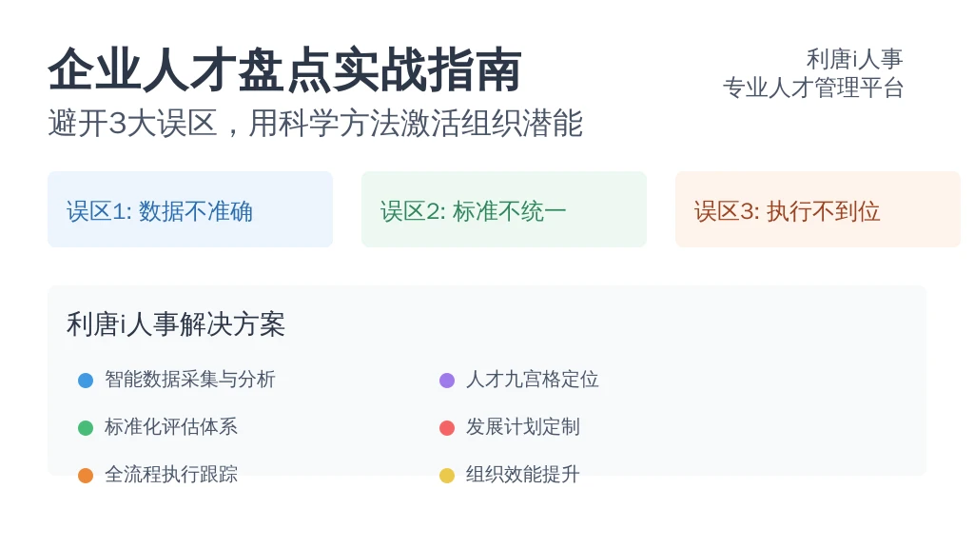
Task: Click the orange dot beside 全流程执行跟踪
Action: tap(86, 476)
